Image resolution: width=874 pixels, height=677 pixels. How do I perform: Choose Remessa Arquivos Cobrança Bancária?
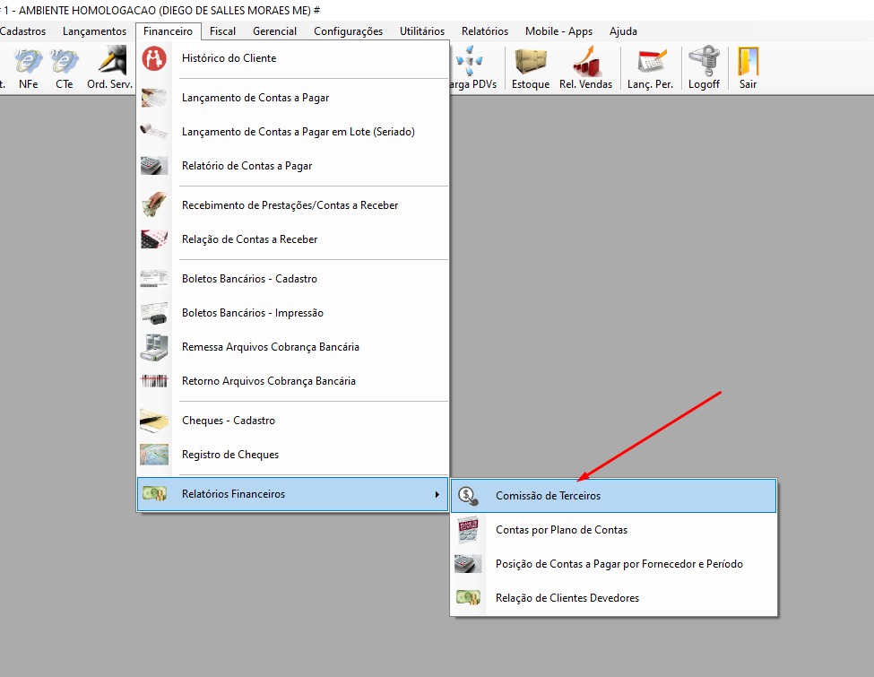(x=292, y=347)
